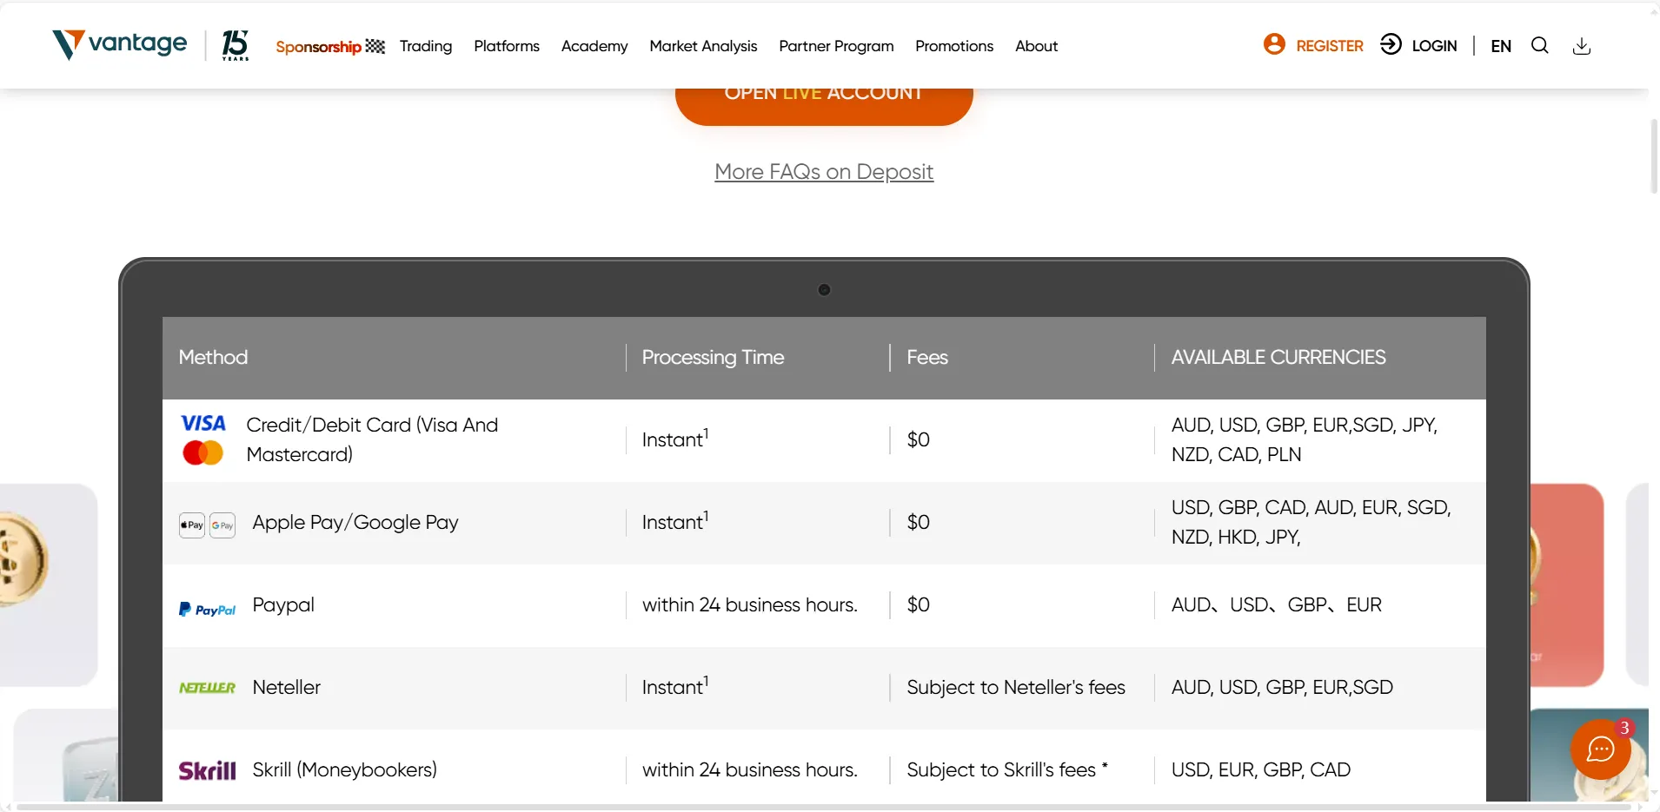
Task: Select the Apple Pay/Google Pay method name
Action: click(x=355, y=522)
